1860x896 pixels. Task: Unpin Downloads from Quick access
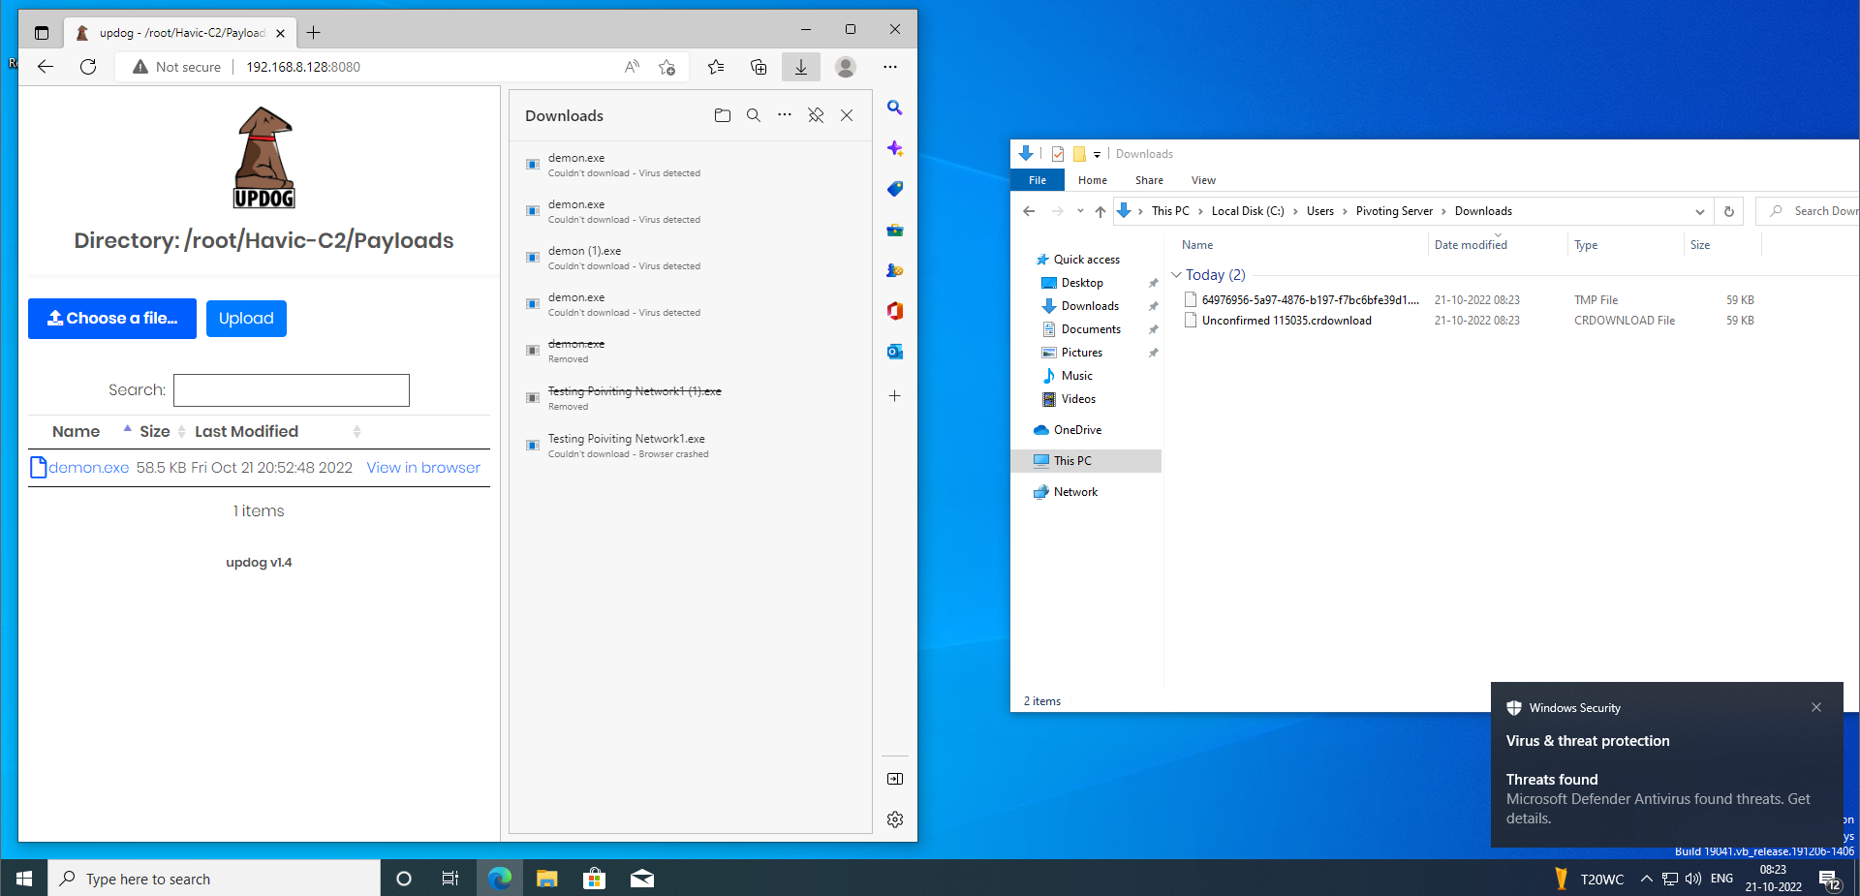point(1153,305)
